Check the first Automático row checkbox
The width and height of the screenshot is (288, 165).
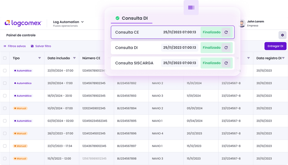(5, 70)
